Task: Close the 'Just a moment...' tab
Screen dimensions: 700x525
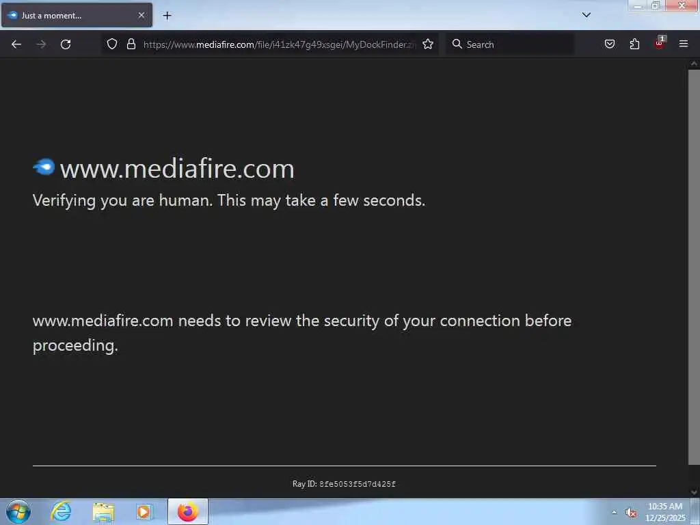Action: pos(142,15)
